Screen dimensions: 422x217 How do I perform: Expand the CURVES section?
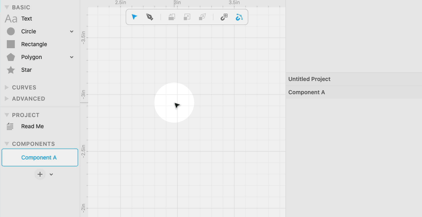7,87
